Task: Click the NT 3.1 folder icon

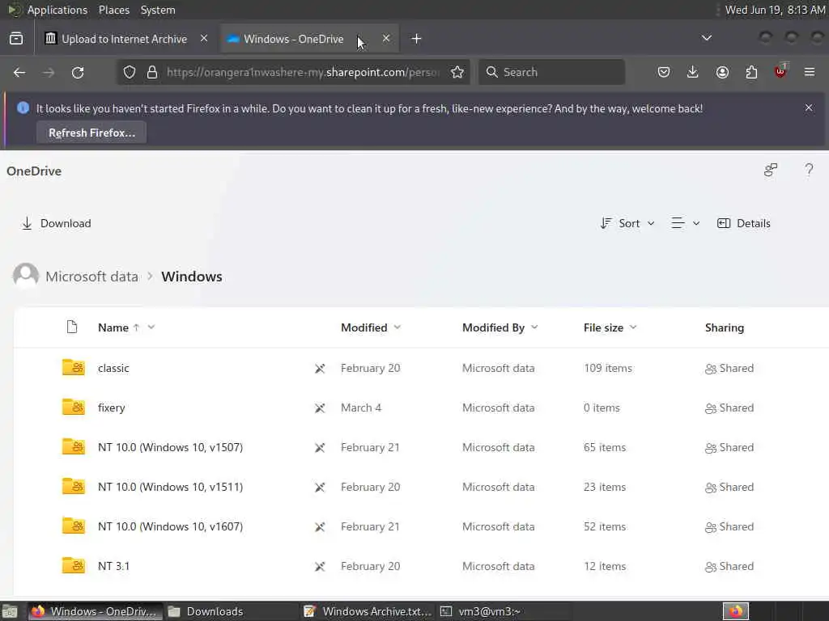Action: coord(74,565)
